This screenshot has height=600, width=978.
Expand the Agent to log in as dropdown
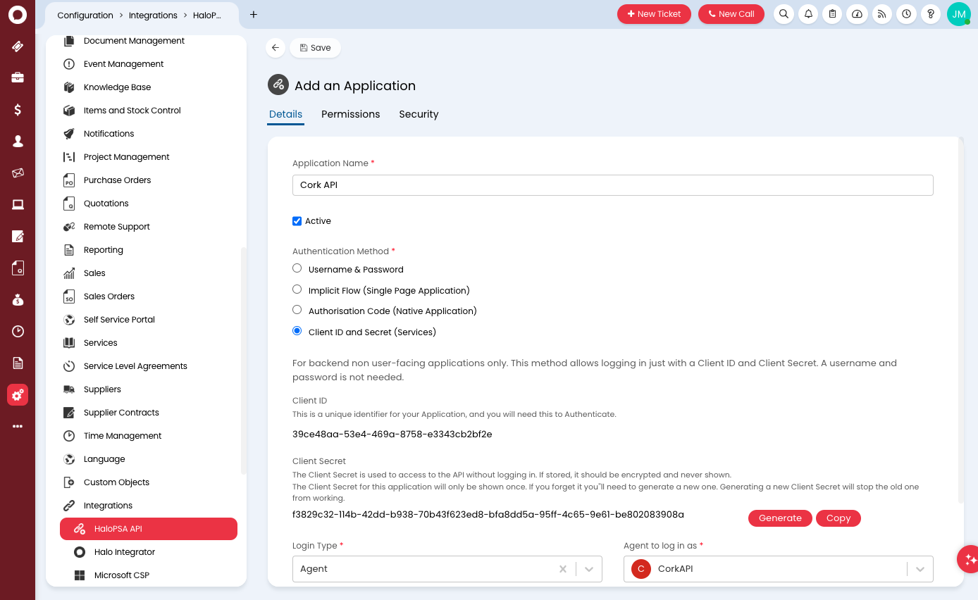coord(920,569)
